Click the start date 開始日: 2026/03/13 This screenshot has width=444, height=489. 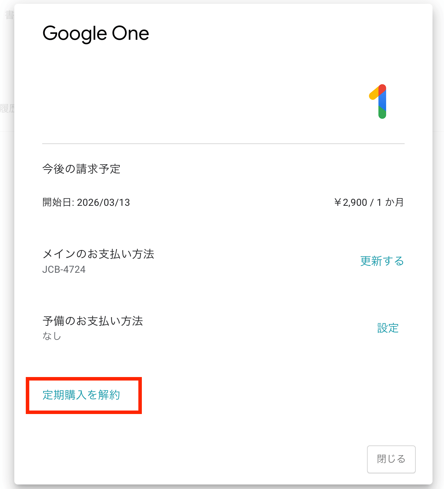[86, 202]
